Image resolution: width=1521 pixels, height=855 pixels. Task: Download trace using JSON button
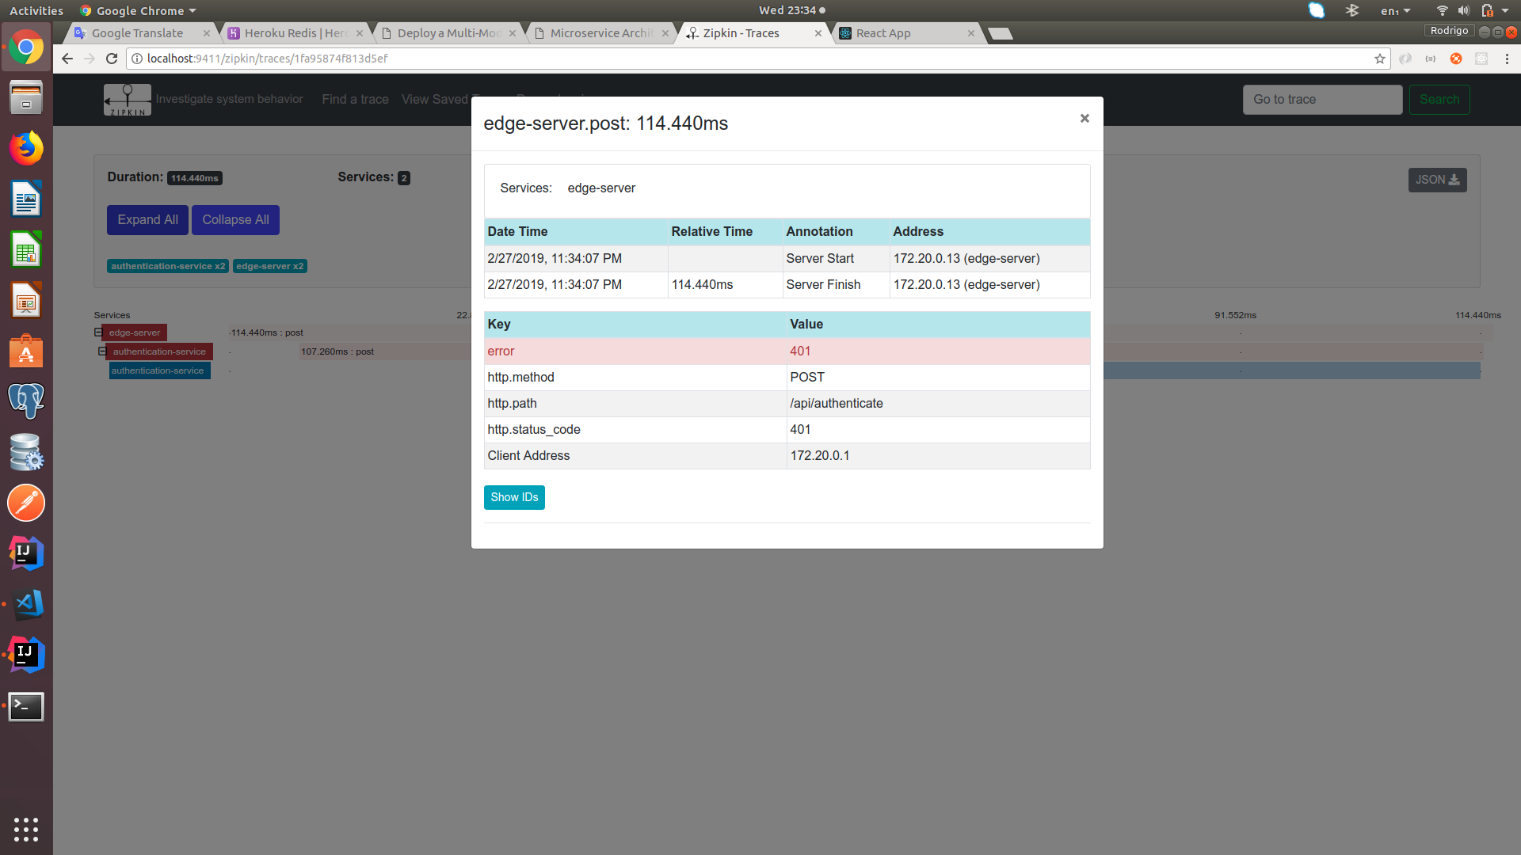[x=1437, y=180]
